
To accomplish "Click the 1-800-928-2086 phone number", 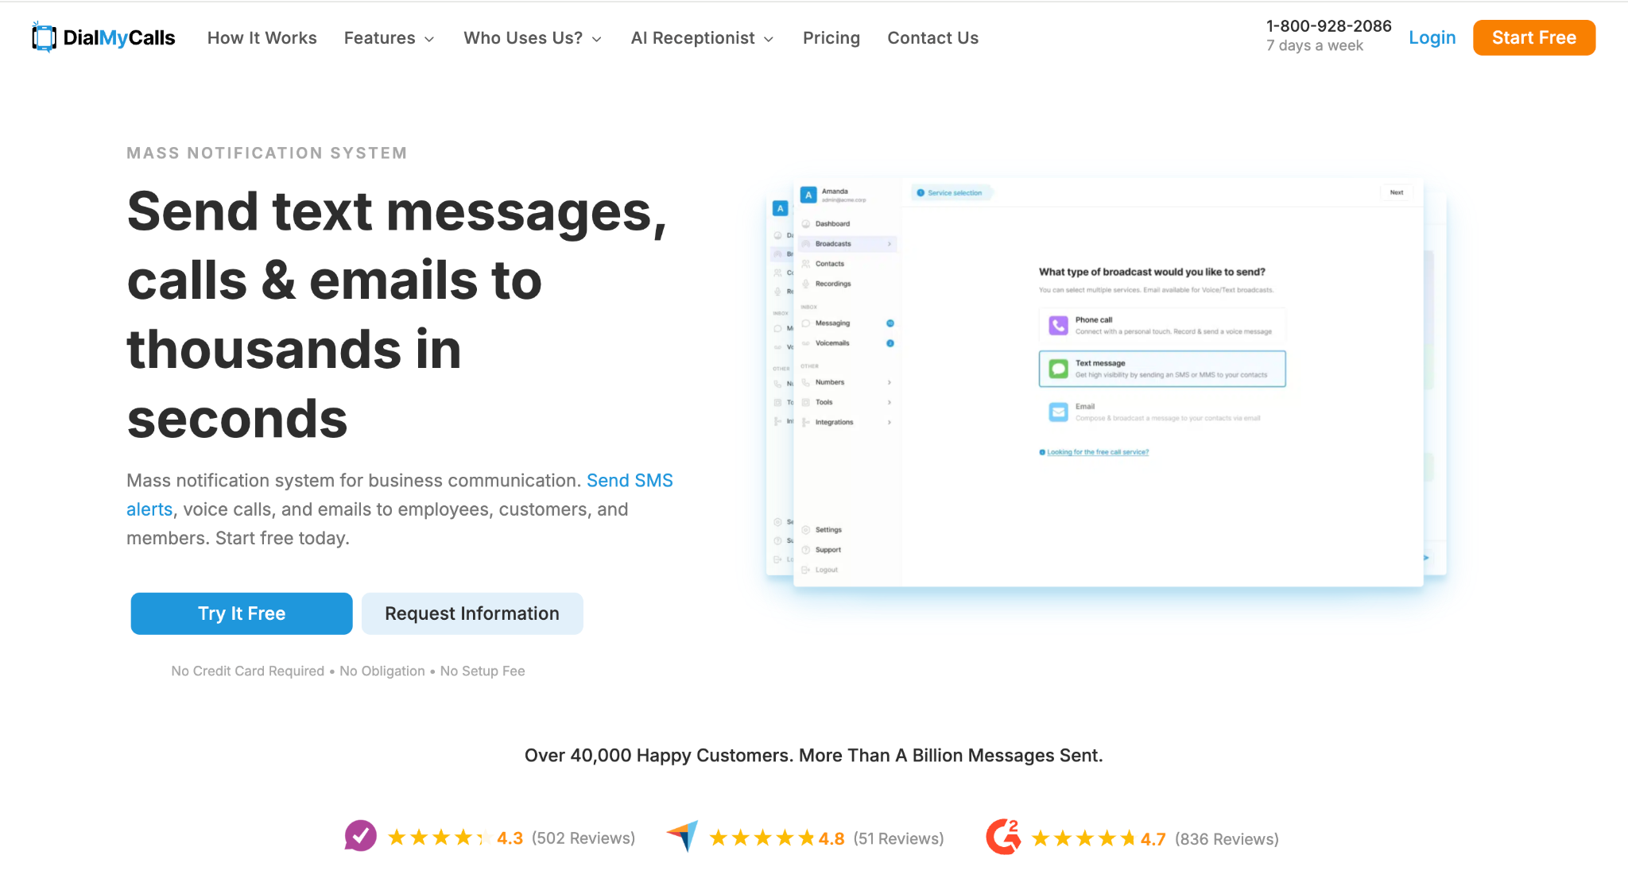I will point(1329,26).
